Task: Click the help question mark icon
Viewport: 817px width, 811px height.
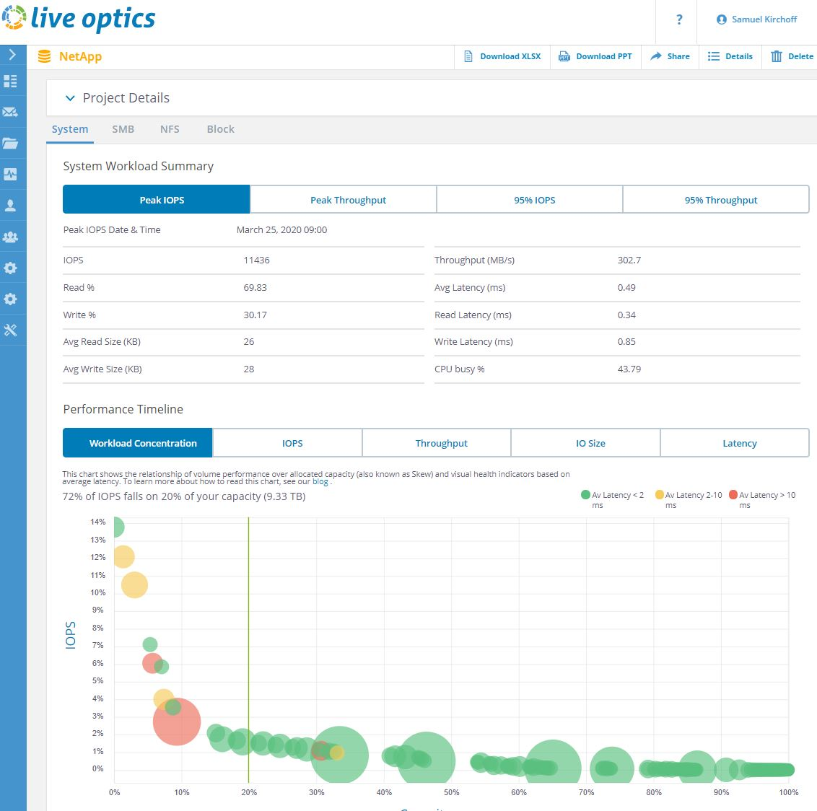Action: (x=678, y=19)
